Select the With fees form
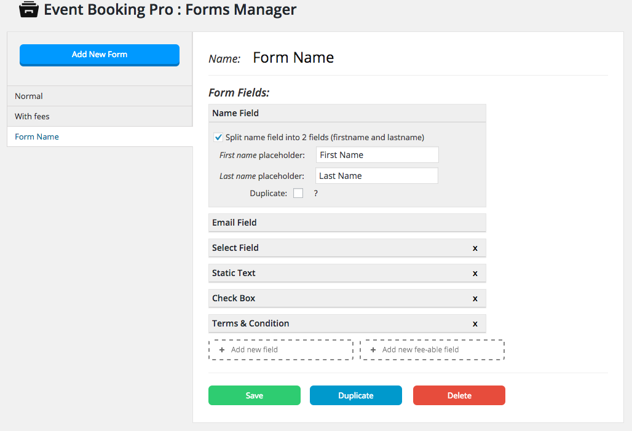 click(100, 116)
